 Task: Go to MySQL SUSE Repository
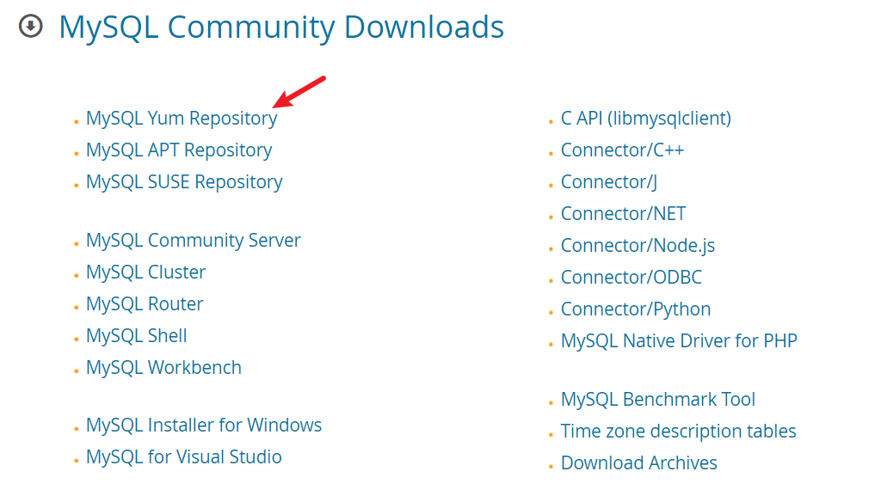coord(184,182)
